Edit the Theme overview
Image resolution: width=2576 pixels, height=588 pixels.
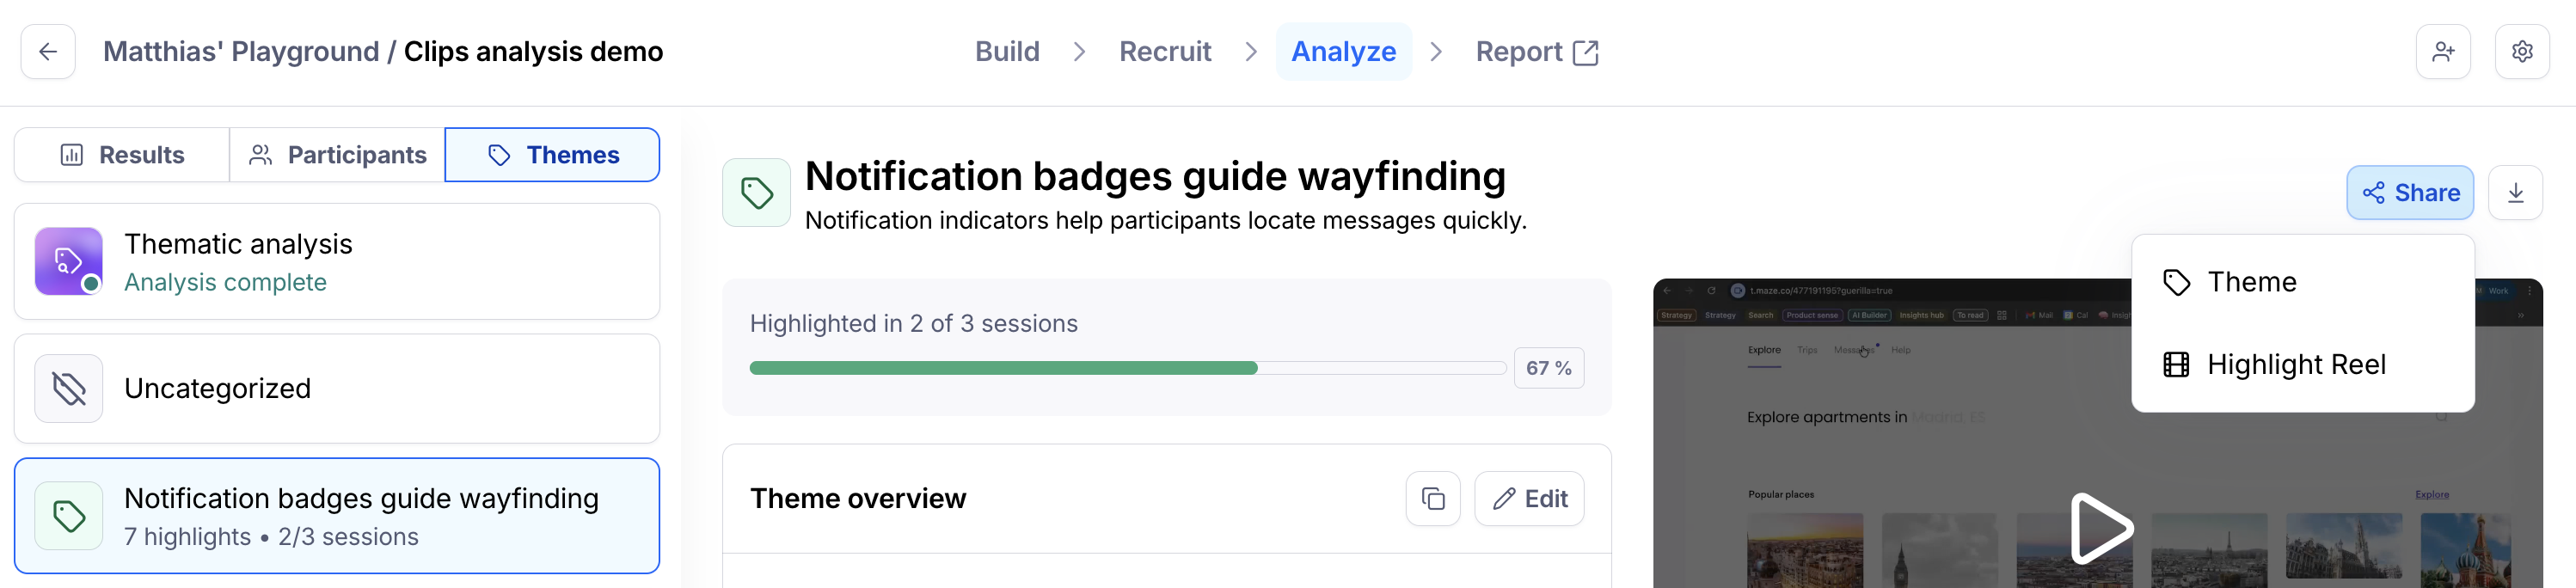click(1529, 498)
